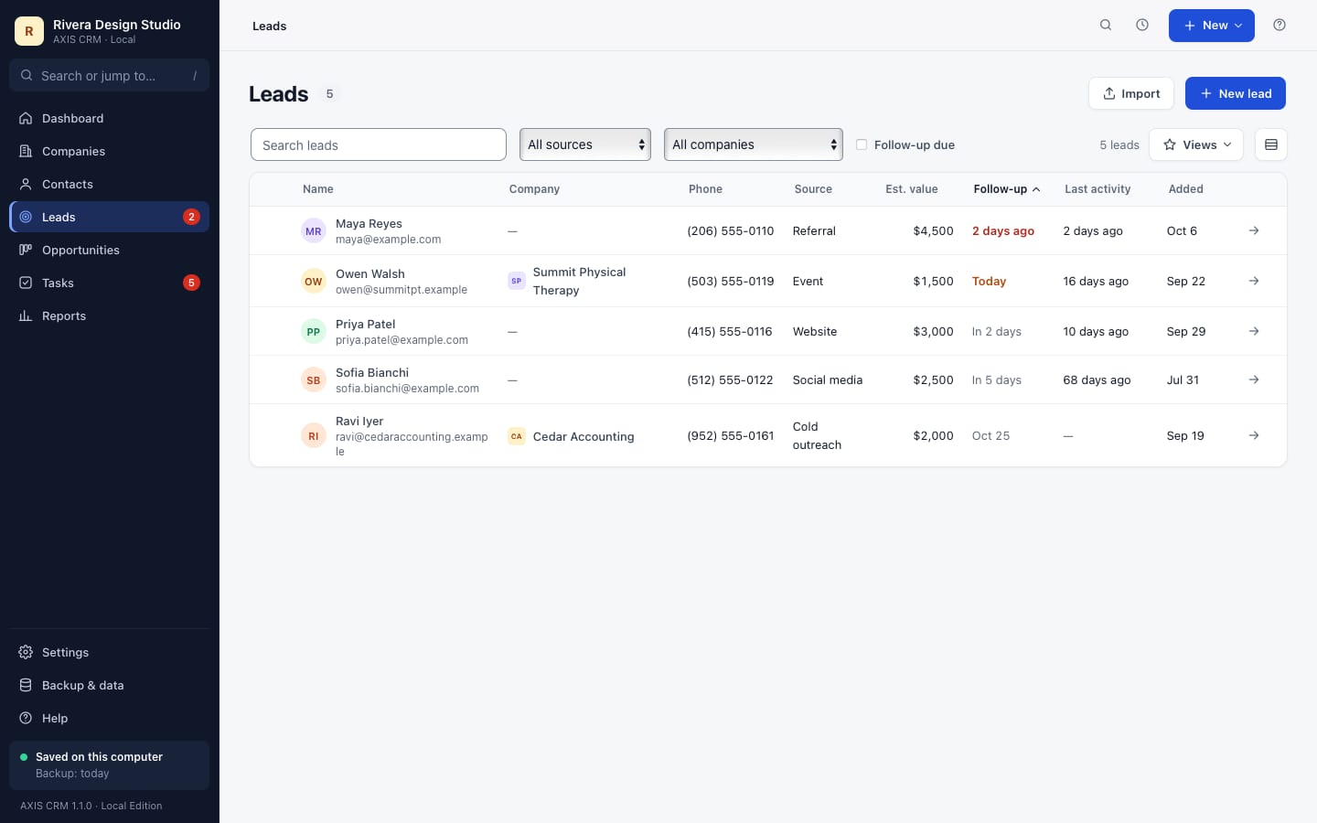The image size is (1317, 823).
Task: Open the All sources dropdown
Action: pyautogui.click(x=585, y=144)
